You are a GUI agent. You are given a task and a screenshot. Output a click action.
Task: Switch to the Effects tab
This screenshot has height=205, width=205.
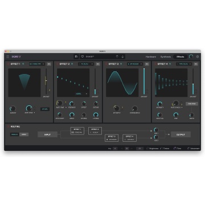click(180, 56)
